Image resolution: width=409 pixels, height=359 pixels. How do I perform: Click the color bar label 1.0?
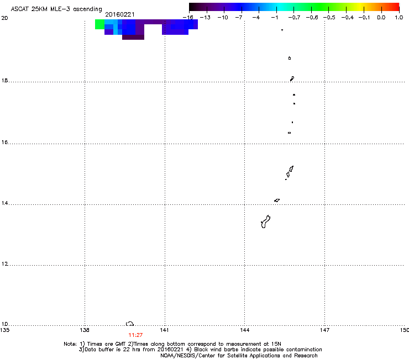pyautogui.click(x=399, y=18)
